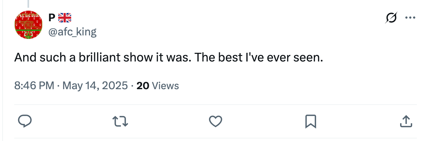Open the three-dot More options menu

[410, 18]
